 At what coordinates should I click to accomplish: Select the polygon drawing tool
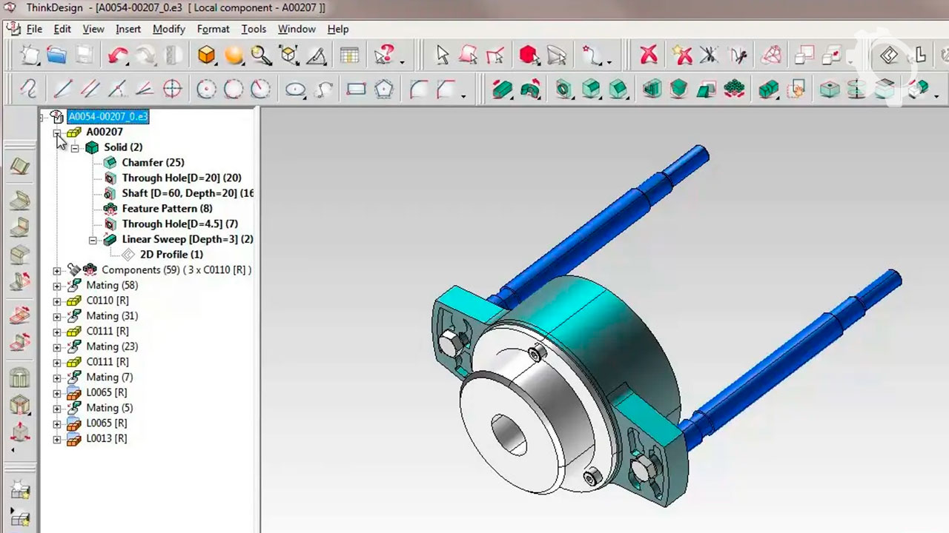point(384,90)
